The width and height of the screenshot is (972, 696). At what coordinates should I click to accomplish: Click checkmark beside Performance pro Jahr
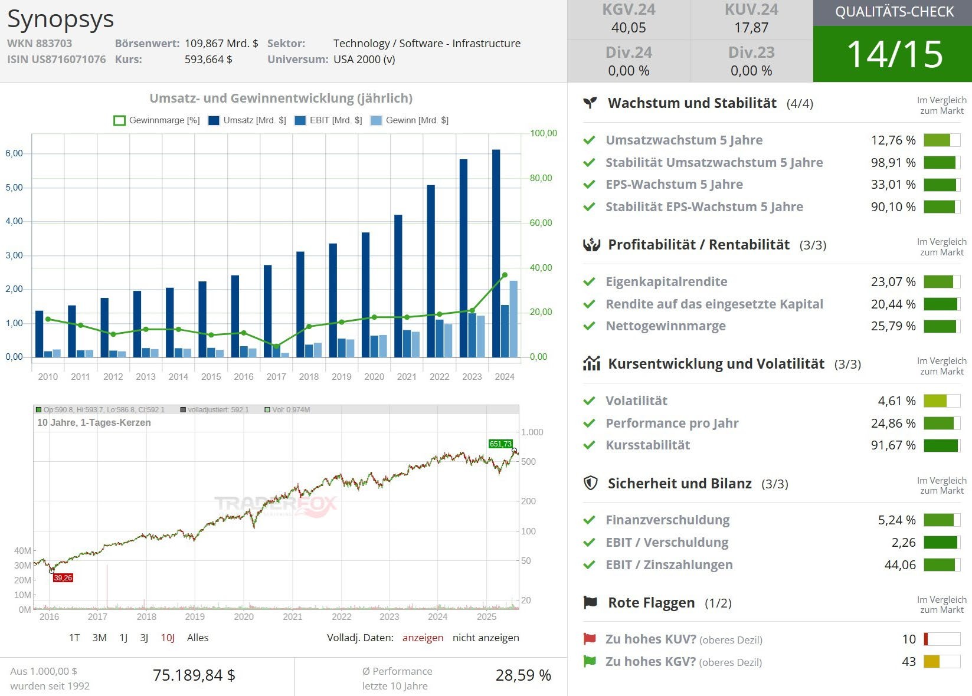pos(589,423)
